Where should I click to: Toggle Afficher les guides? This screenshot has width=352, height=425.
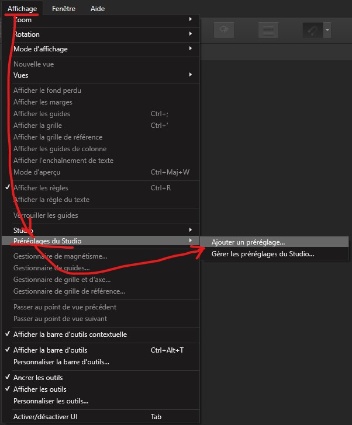coord(101,114)
